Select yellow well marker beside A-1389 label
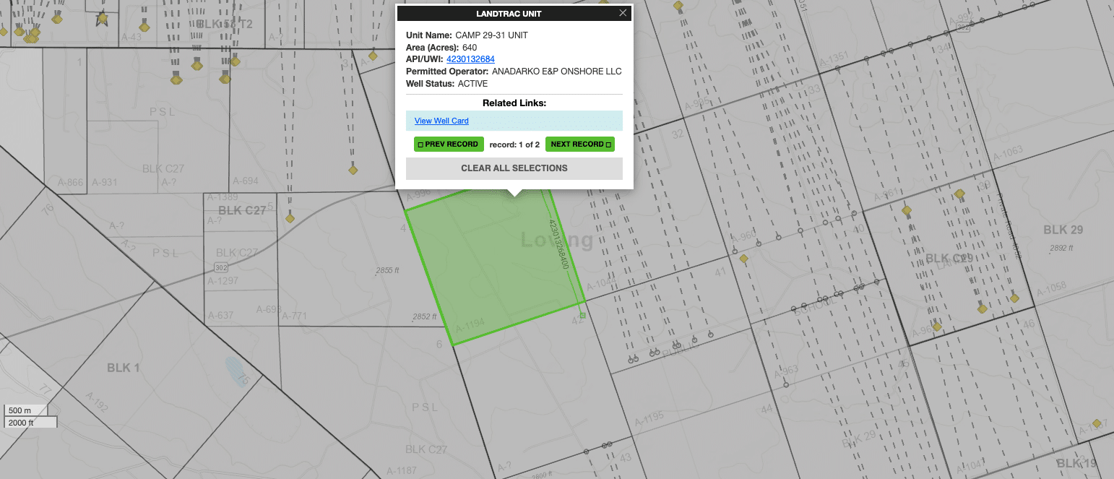Image resolution: width=1114 pixels, height=479 pixels. pos(290,217)
